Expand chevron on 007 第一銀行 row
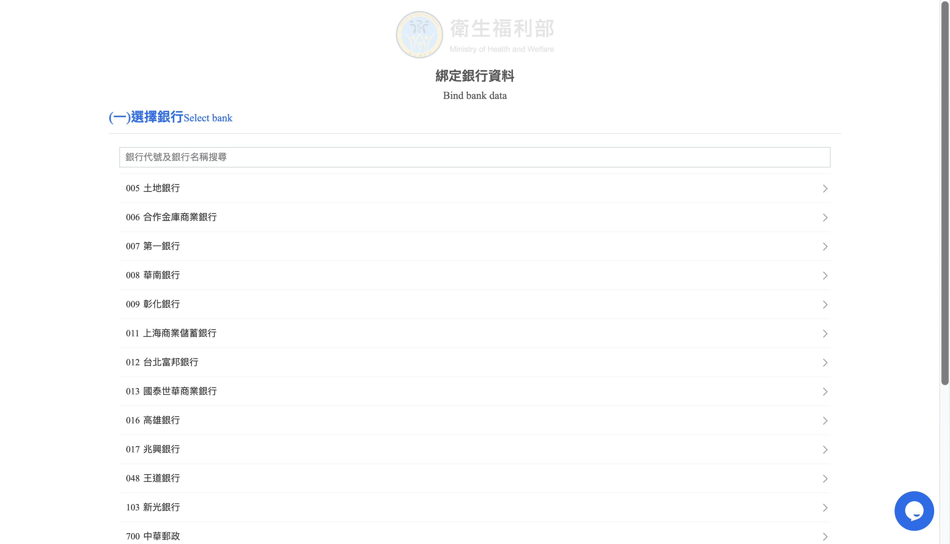This screenshot has height=544, width=950. 825,247
